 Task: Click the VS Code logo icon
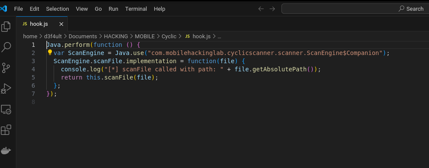3,9
